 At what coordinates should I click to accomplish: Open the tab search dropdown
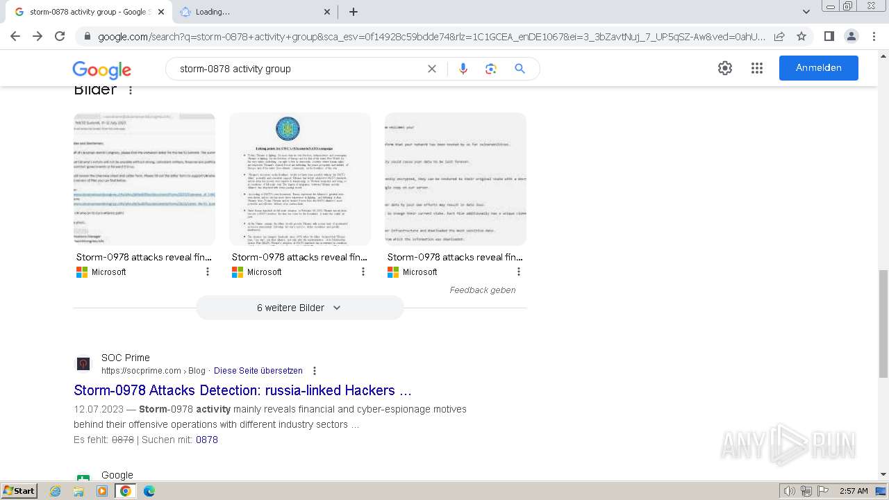point(806,12)
